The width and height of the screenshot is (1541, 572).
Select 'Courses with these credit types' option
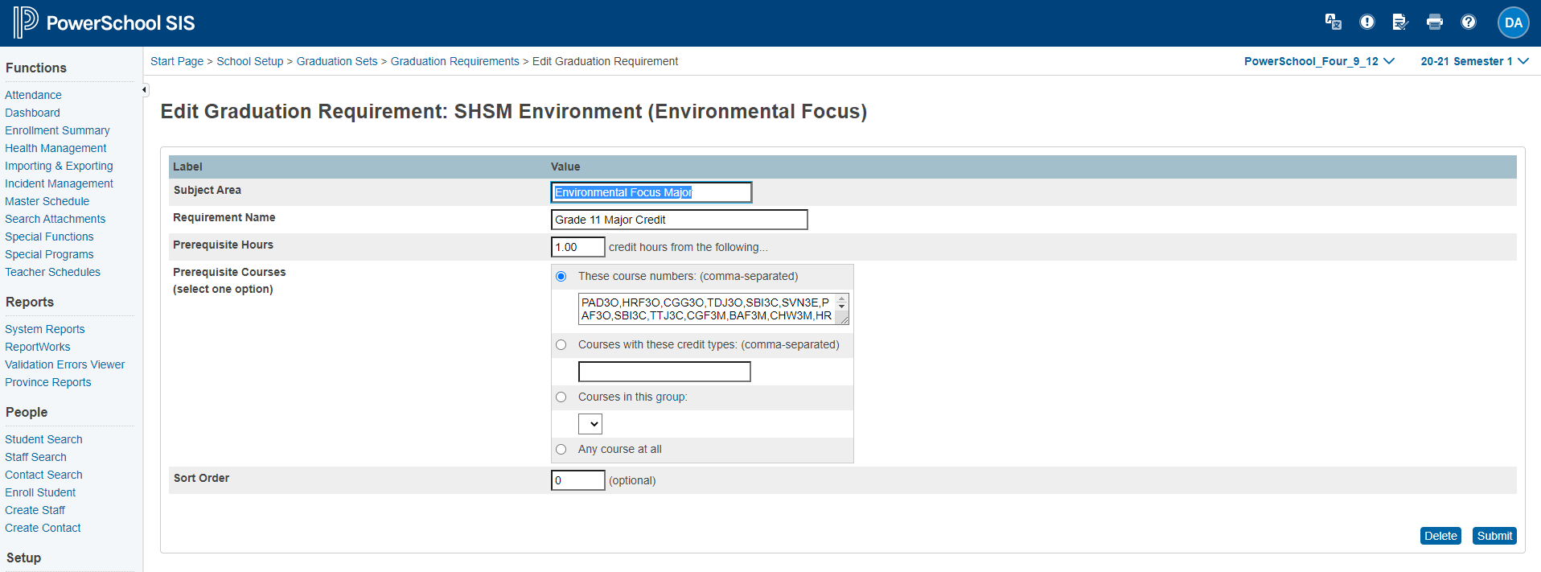pos(561,345)
